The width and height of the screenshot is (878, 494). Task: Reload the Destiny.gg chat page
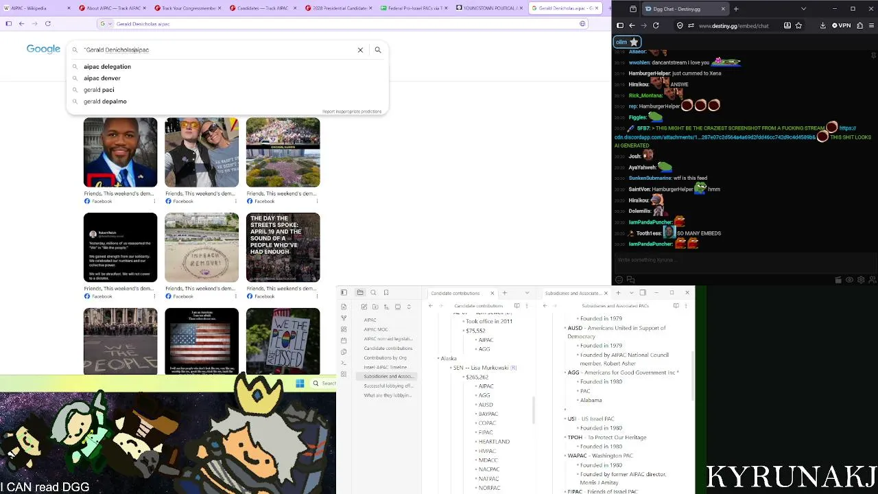pyautogui.click(x=656, y=25)
